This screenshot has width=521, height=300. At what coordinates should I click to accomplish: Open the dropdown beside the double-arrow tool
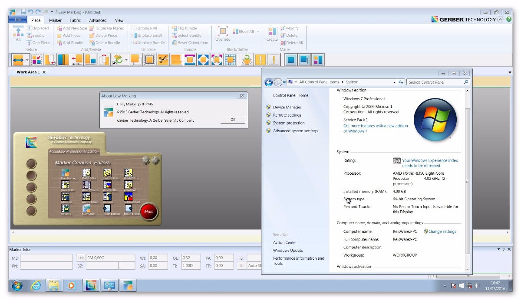pyautogui.click(x=27, y=59)
